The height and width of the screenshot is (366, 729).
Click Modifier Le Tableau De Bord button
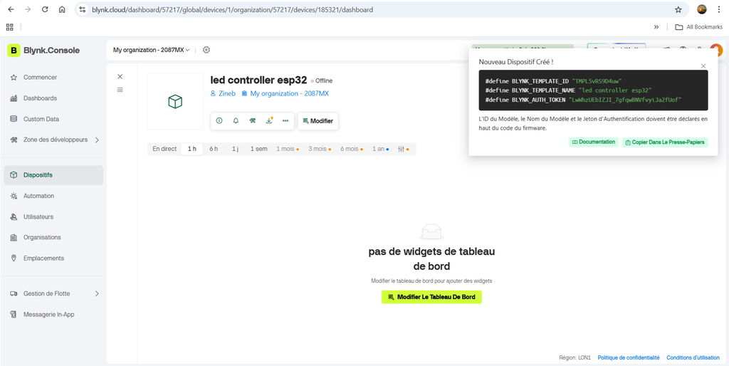[431, 297]
